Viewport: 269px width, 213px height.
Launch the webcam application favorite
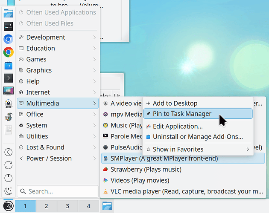(x=8, y=104)
